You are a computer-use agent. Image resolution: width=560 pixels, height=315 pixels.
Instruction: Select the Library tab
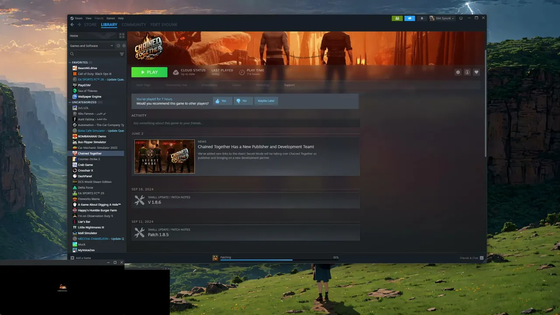(x=109, y=24)
